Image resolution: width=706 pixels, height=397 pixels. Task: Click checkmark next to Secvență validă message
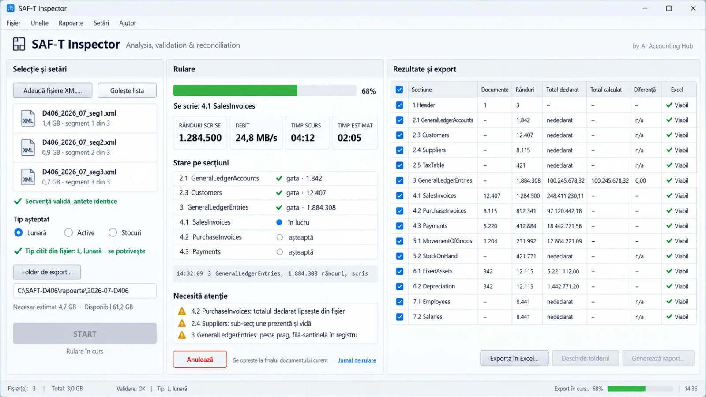[18, 201]
